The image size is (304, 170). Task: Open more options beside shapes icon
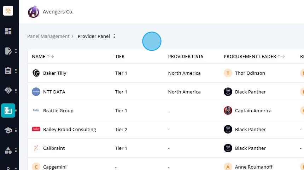(16, 150)
